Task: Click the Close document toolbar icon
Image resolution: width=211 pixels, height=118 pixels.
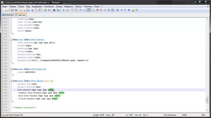Action: click(20, 10)
